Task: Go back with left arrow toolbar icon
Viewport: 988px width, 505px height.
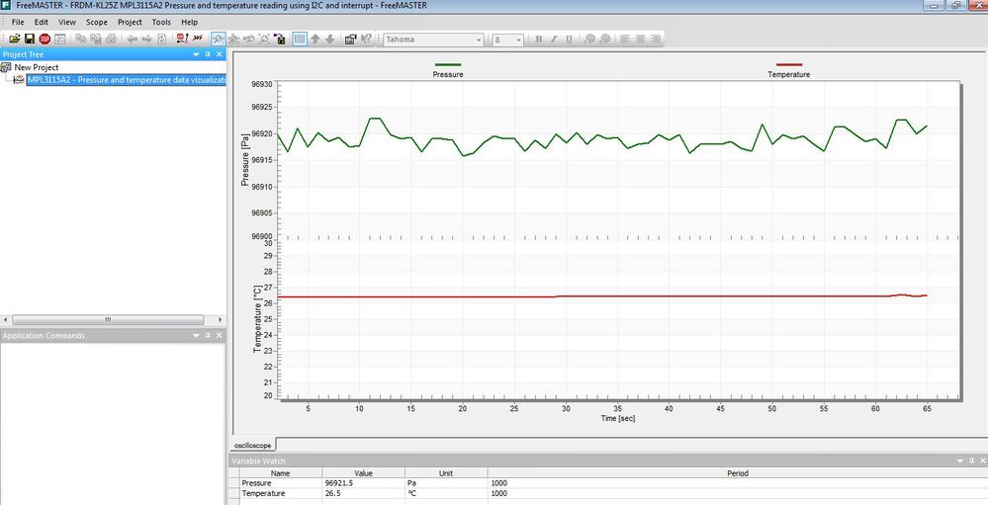Action: tap(132, 40)
